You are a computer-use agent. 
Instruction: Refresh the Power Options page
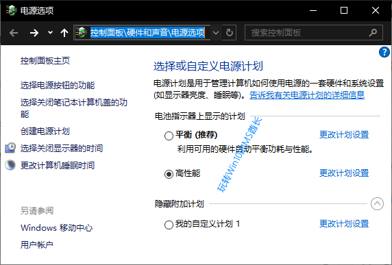[x=230, y=32]
